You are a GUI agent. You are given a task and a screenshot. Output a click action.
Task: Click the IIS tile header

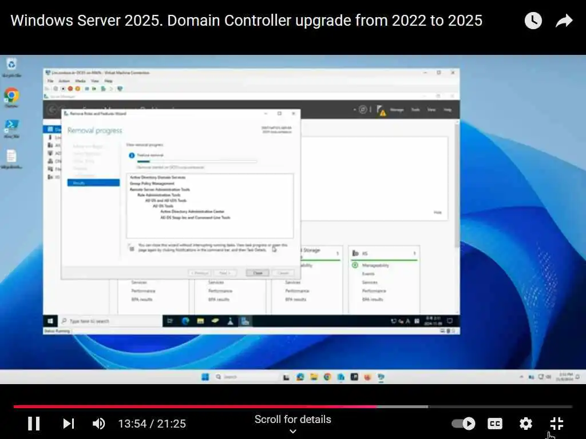pos(384,253)
